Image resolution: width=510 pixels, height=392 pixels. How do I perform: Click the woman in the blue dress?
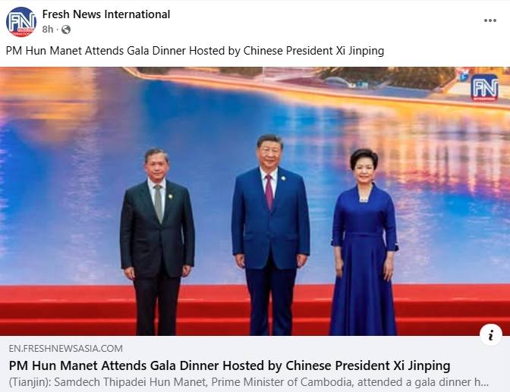pos(364,242)
